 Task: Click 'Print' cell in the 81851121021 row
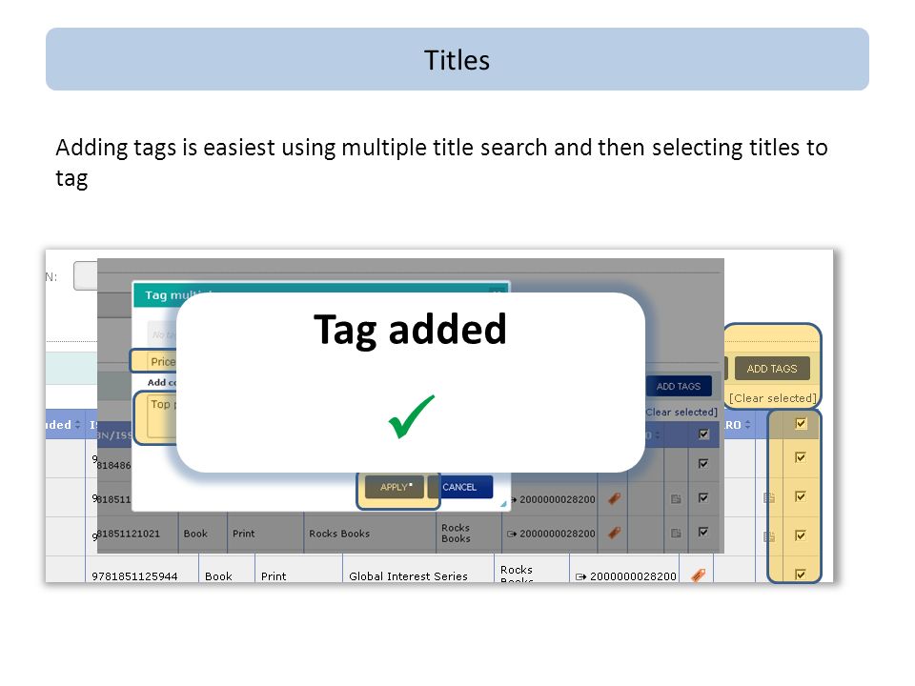(x=266, y=534)
